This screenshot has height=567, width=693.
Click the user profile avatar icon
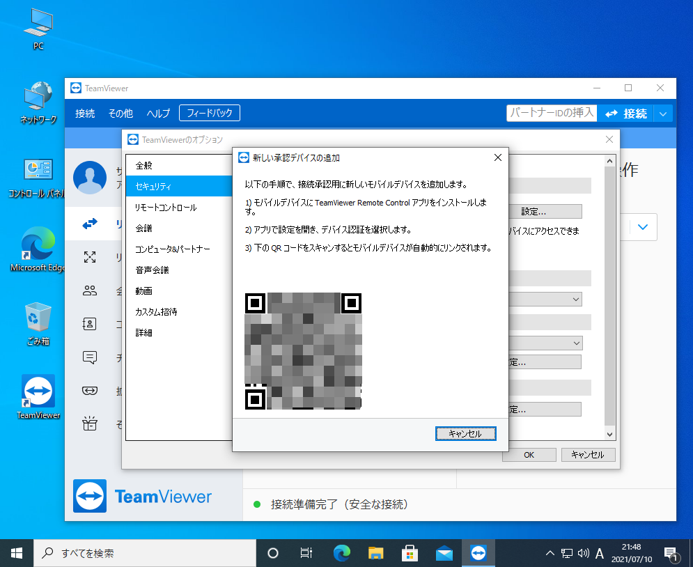[90, 177]
